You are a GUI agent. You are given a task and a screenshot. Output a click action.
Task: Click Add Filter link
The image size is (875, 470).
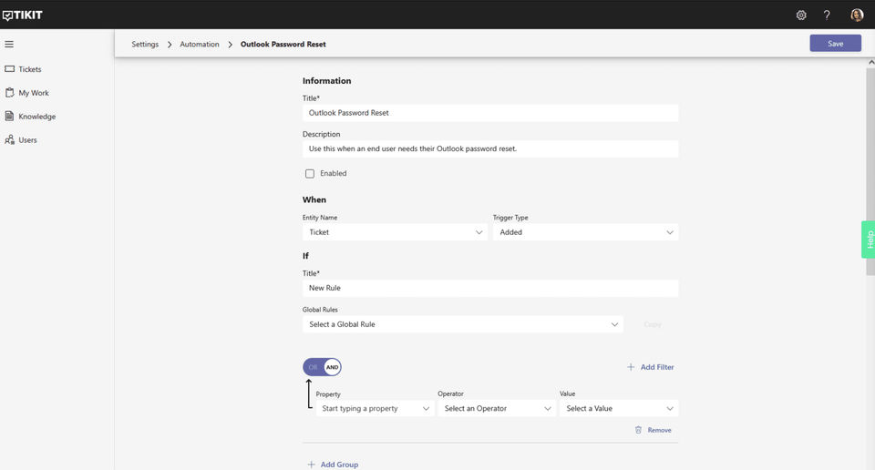651,367
